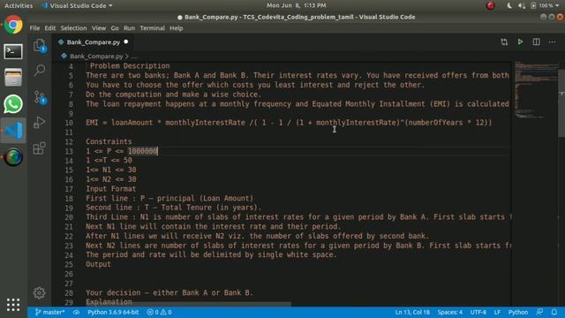
Task: Open the battery 100% system menu
Action: pyautogui.click(x=546, y=6)
